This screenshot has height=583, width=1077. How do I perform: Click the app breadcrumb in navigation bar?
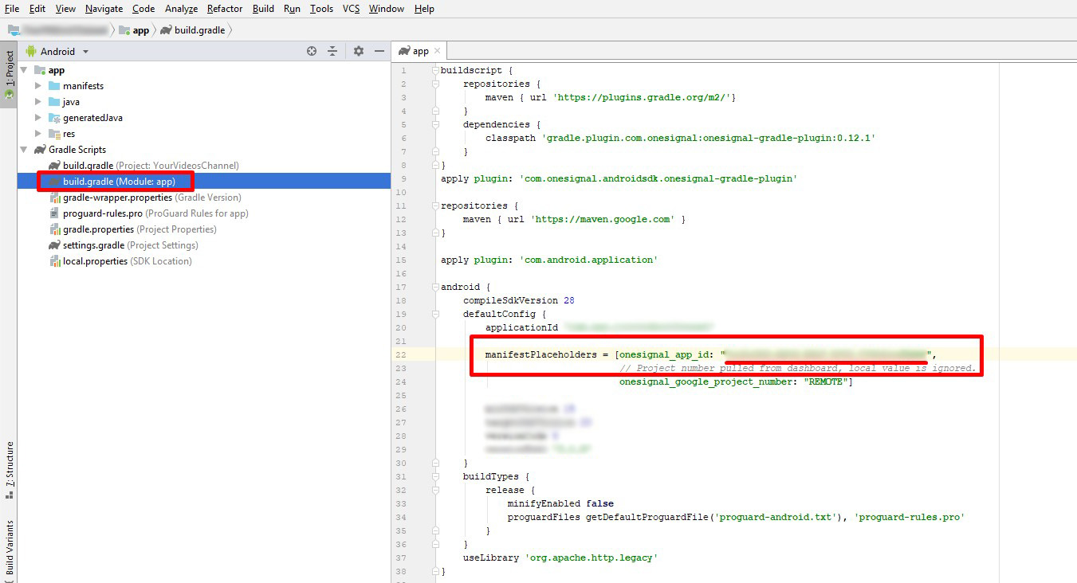tap(133, 30)
